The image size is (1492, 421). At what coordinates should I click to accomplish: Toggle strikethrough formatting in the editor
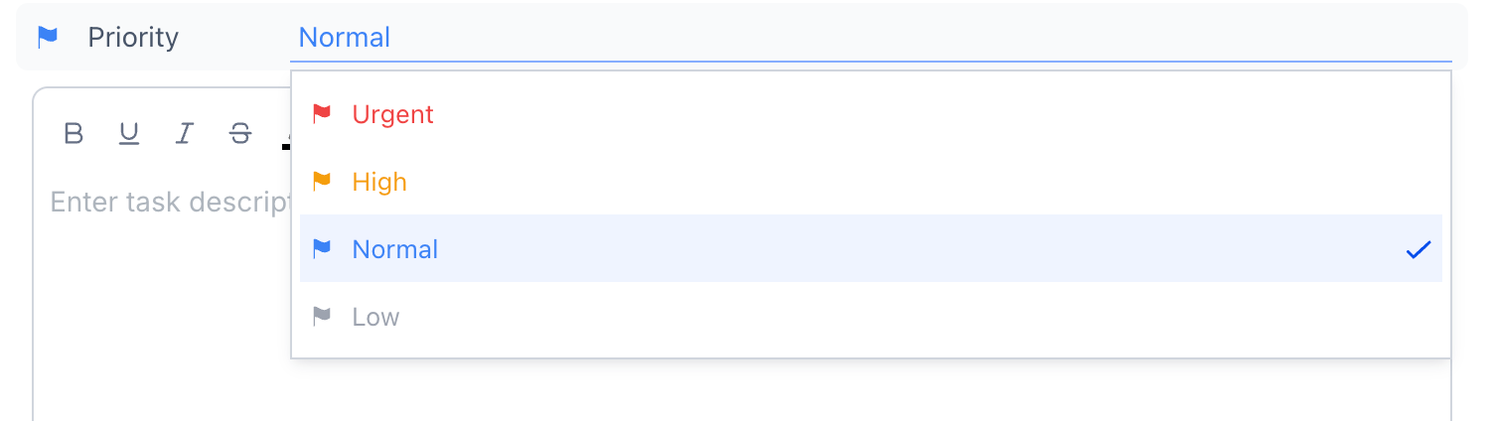239,133
